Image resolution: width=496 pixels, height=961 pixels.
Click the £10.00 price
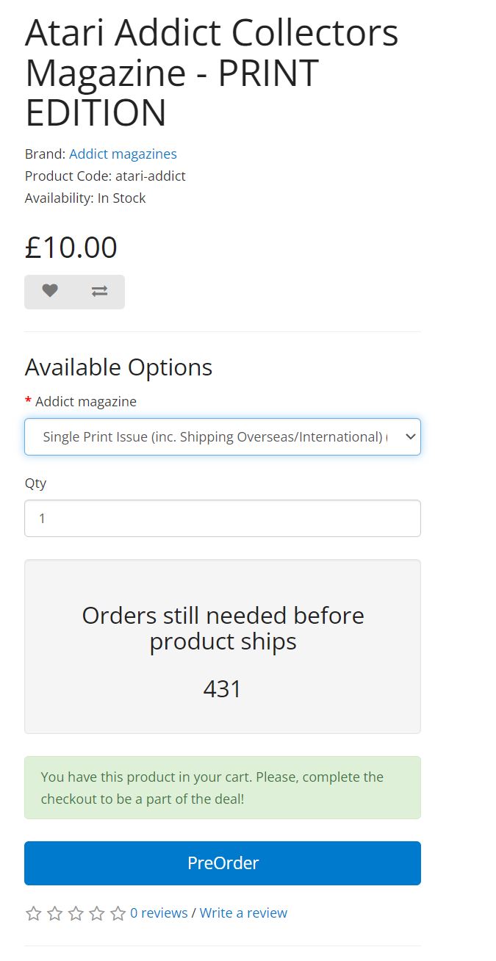(x=71, y=248)
